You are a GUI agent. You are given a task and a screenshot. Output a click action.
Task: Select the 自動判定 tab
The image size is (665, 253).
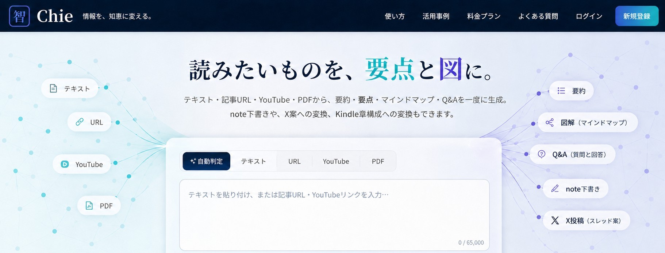[x=207, y=161]
